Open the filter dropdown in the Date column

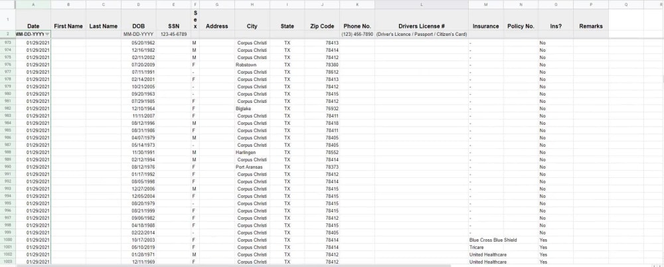point(47,34)
